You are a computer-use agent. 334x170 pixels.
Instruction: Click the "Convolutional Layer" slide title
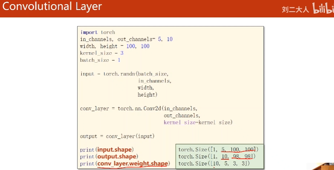point(52,7)
